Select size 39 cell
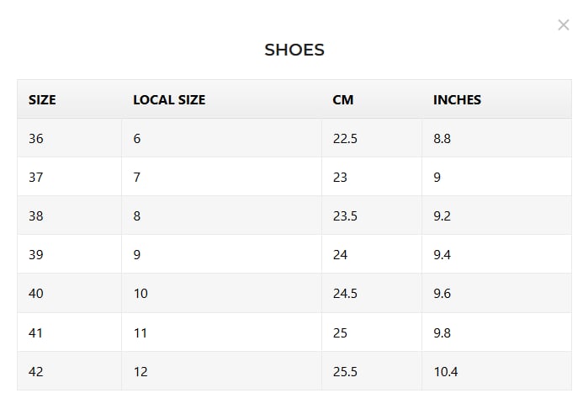Image resolution: width=583 pixels, height=404 pixels. coord(69,254)
